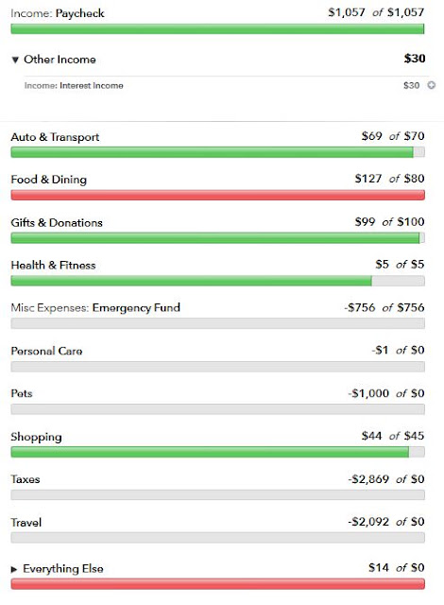This screenshot has height=605, width=444.
Task: Click the $127 of $80 amount
Action: (389, 179)
